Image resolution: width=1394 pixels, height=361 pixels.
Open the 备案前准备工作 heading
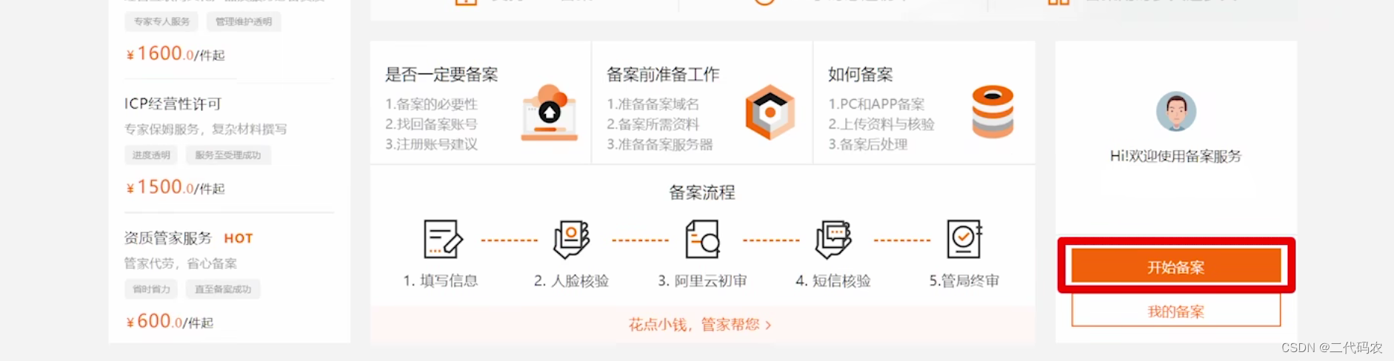point(663,75)
